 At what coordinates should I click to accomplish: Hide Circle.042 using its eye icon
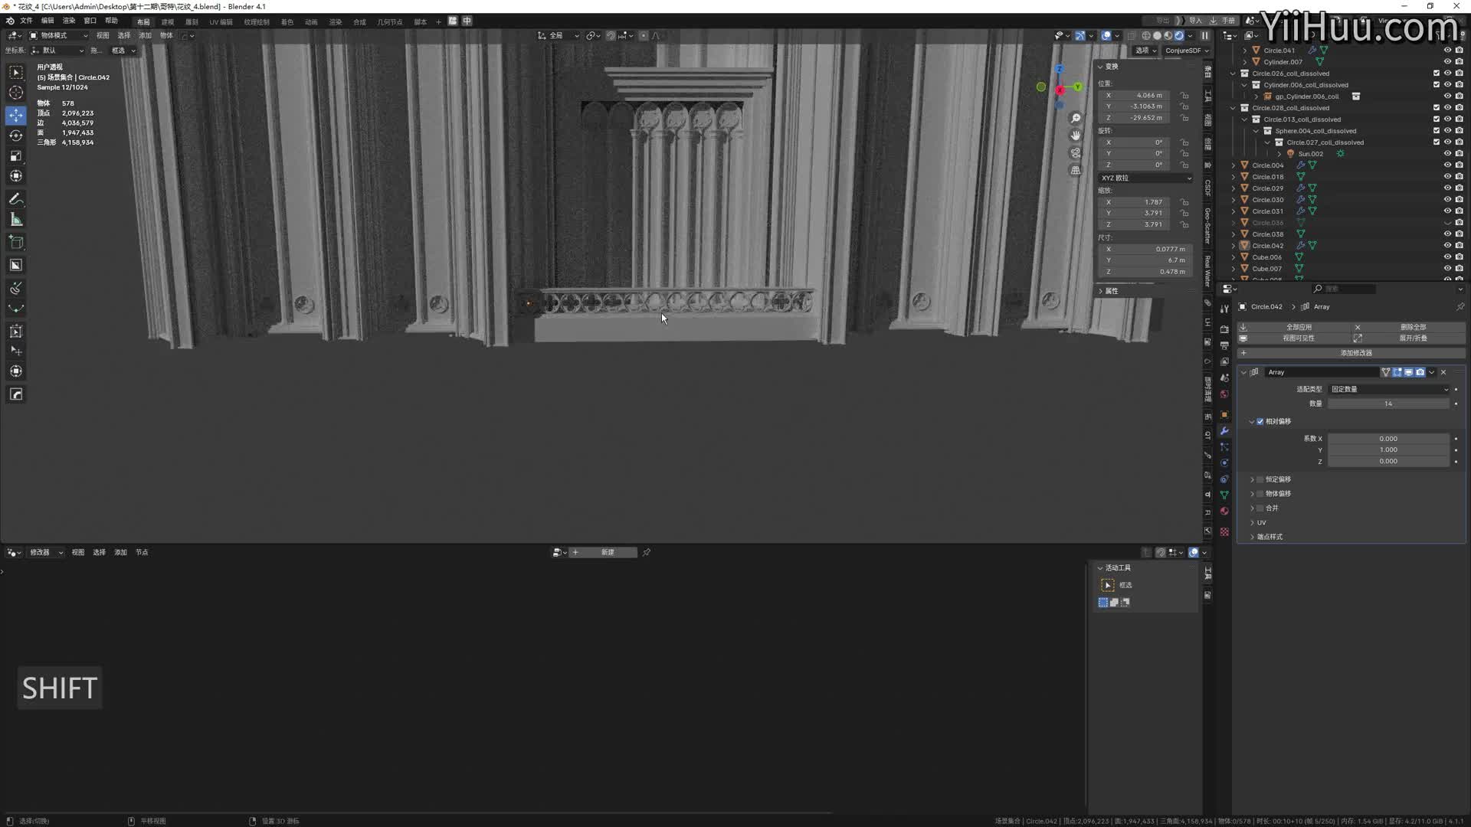tap(1447, 246)
